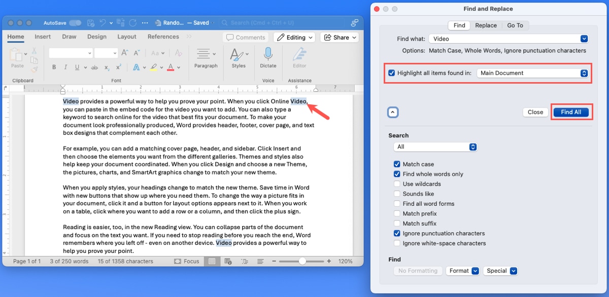Enable the Use wildcards option

(x=397, y=183)
